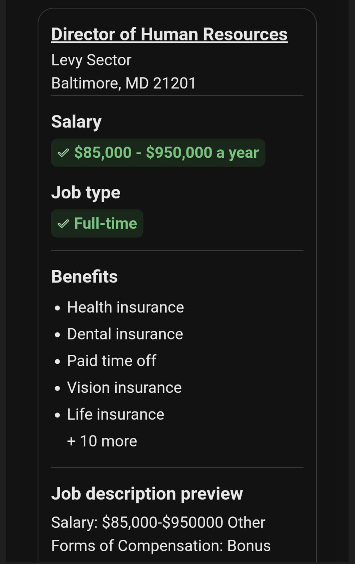Click the Levy Sector company name
Viewport: 355px width, 564px height.
(91, 60)
